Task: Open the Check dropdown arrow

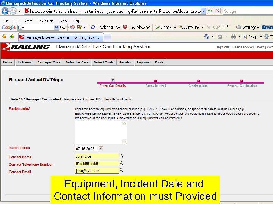Action: point(175,27)
